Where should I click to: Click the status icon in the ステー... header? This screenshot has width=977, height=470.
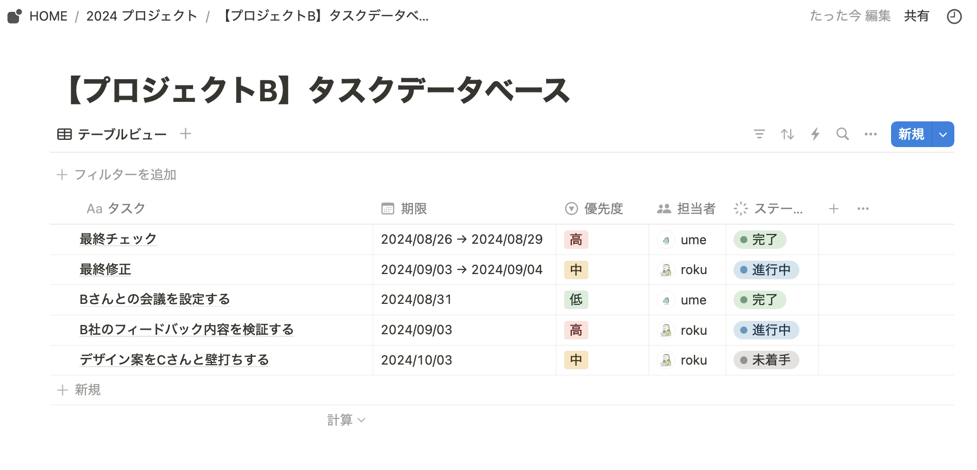[x=740, y=208]
